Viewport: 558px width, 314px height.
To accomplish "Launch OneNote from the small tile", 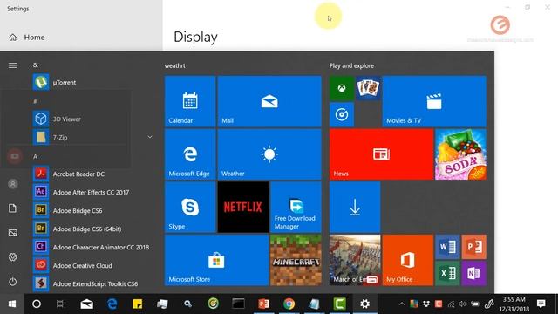I will pos(474,273).
